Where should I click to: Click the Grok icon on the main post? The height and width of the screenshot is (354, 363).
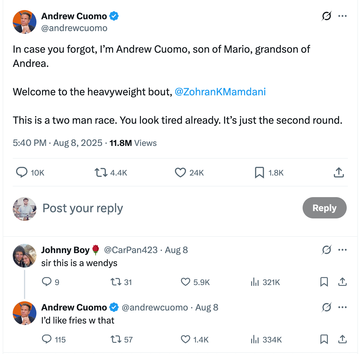327,16
